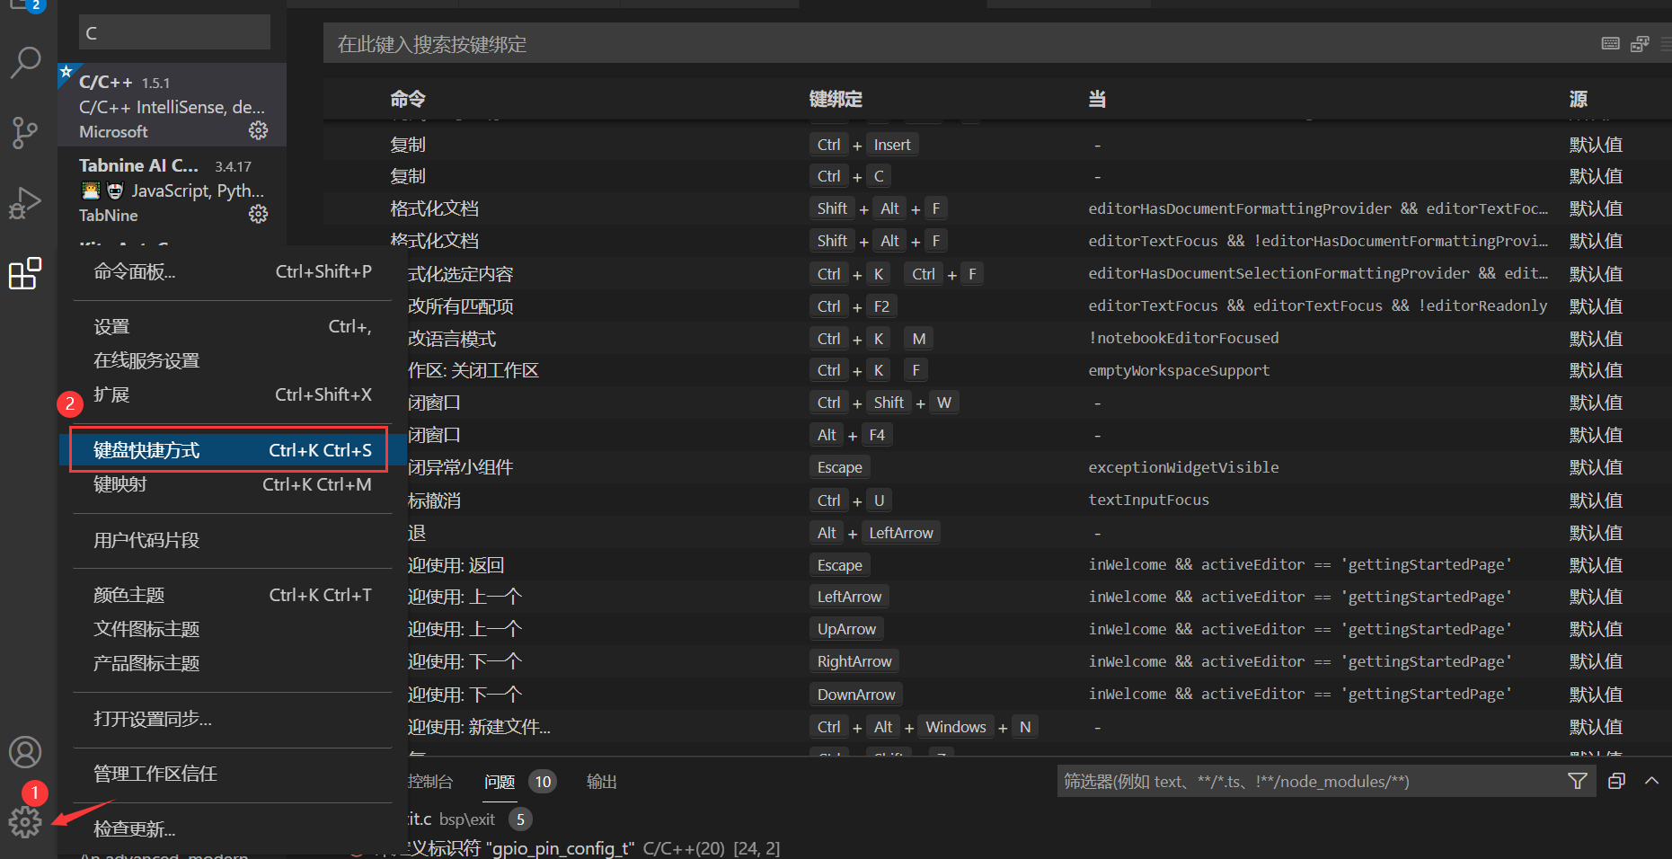Click the Ctrl+Alt+Windows+N keybinding cell

(x=924, y=727)
